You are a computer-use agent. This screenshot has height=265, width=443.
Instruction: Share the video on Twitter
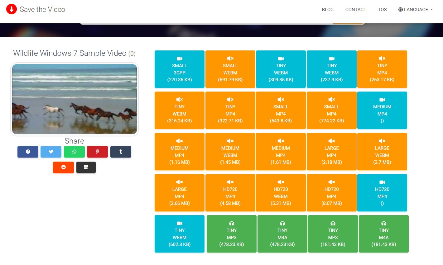click(51, 152)
